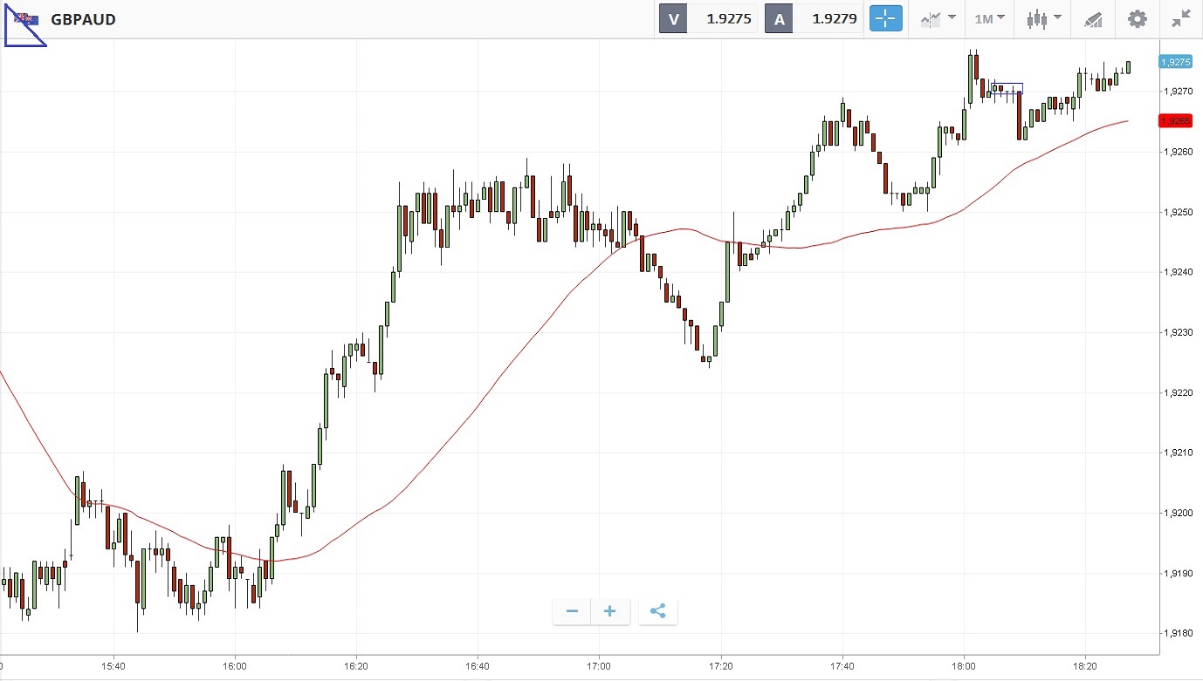The image size is (1203, 681).
Task: Click the red moving average price label
Action: [x=1175, y=121]
